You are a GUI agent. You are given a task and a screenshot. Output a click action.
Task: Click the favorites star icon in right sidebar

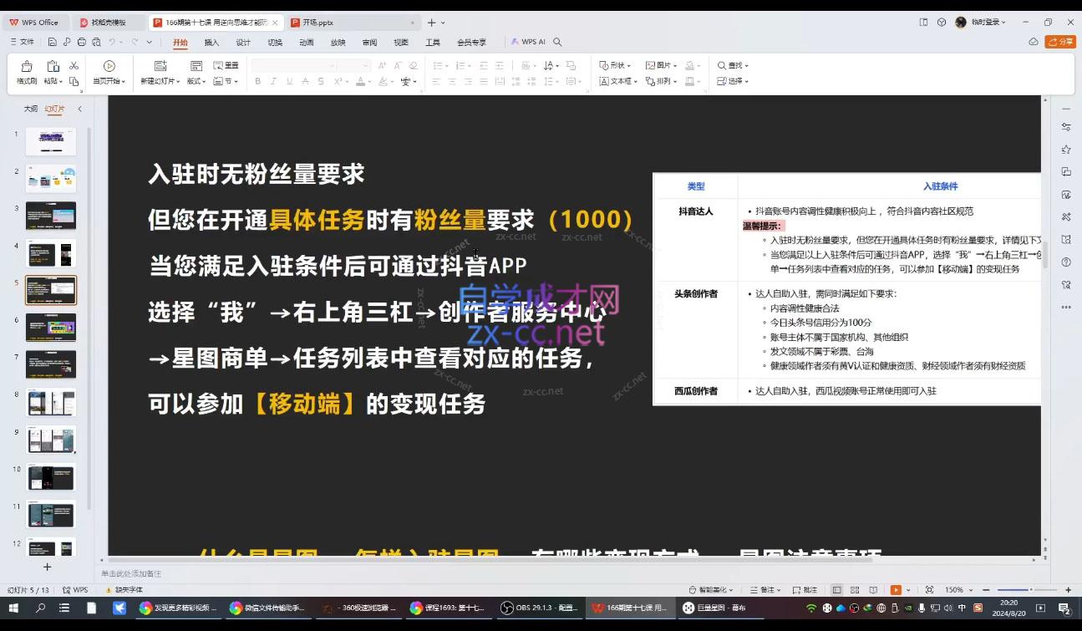tap(1065, 149)
